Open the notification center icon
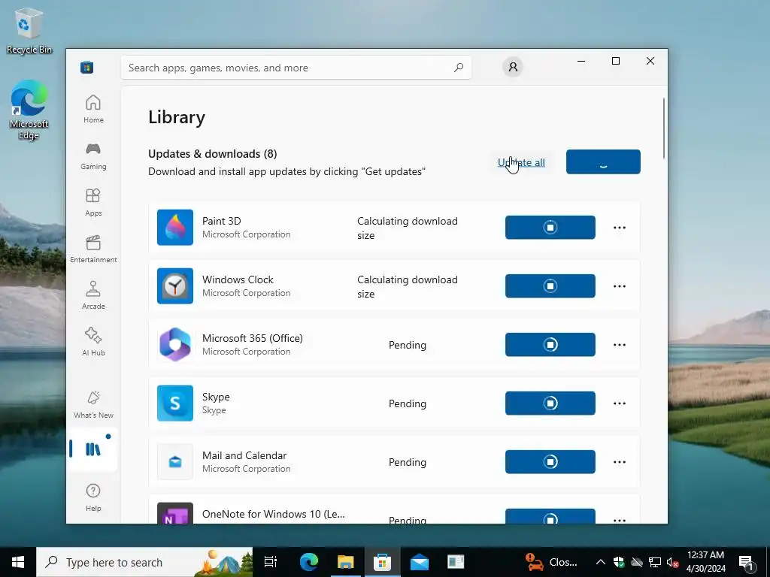The image size is (770, 577). [747, 562]
